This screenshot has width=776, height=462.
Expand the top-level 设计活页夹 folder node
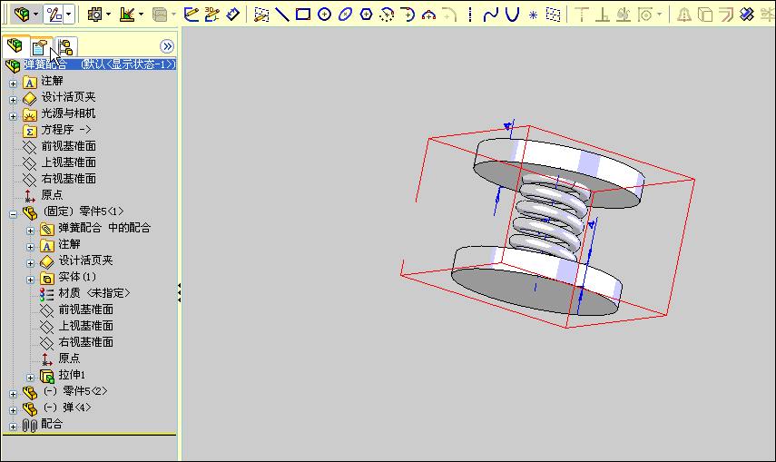[14, 100]
